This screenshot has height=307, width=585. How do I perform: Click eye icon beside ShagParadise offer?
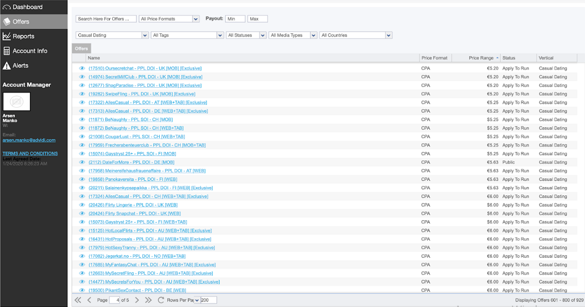pos(82,85)
